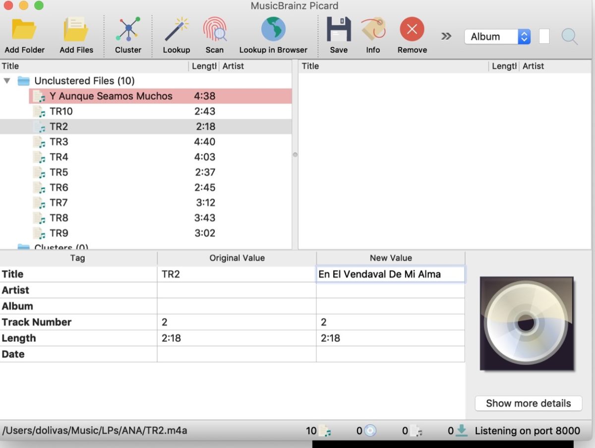
Task: Click the file icon next to TR9
Action: pos(39,233)
